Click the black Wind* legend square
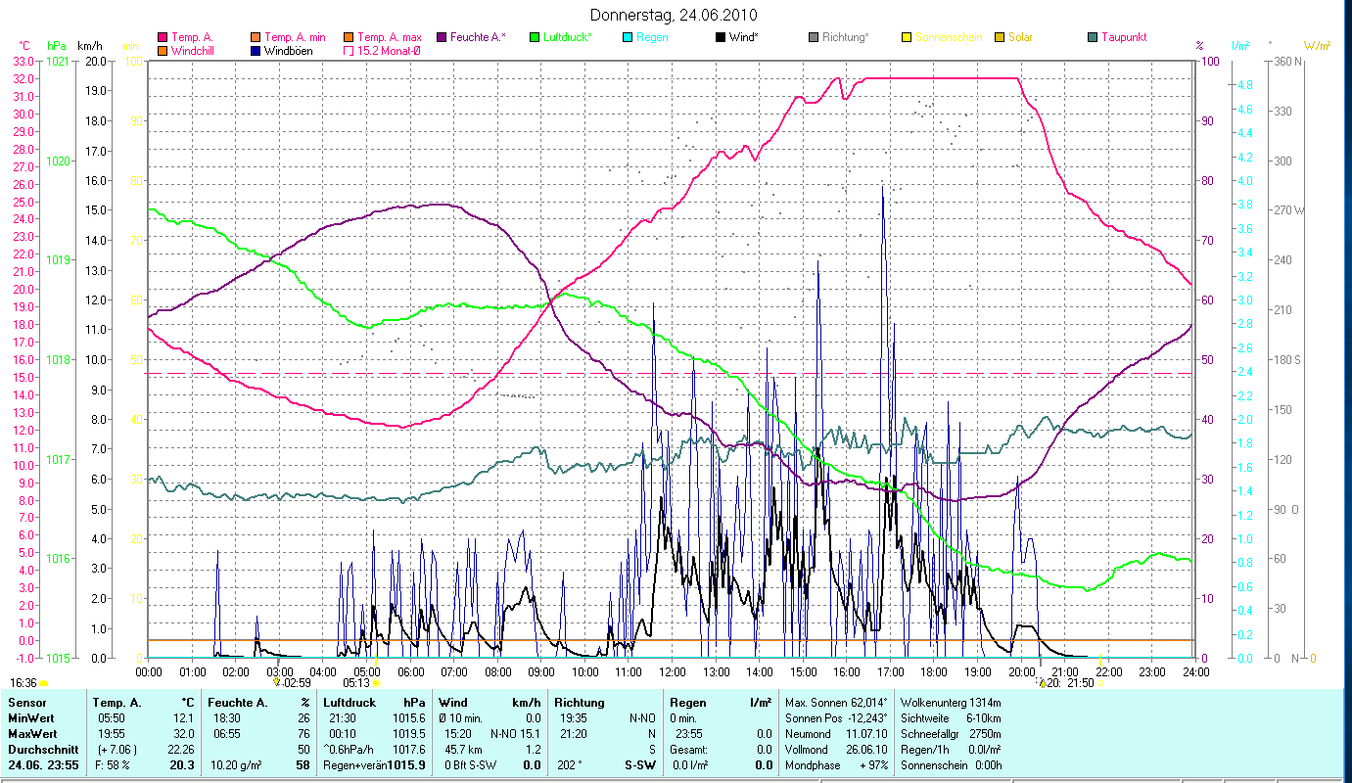Viewport: 1352px width, 783px height. 721,37
